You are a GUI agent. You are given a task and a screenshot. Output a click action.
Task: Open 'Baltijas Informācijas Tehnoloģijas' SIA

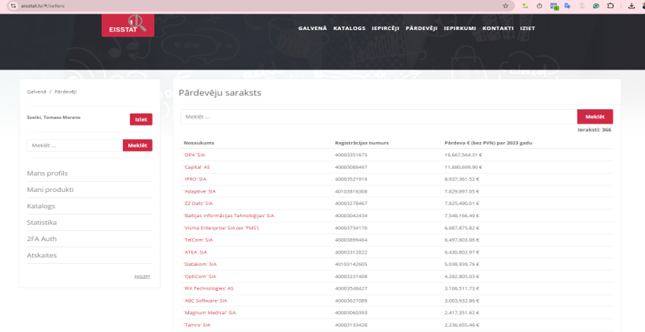click(x=229, y=215)
